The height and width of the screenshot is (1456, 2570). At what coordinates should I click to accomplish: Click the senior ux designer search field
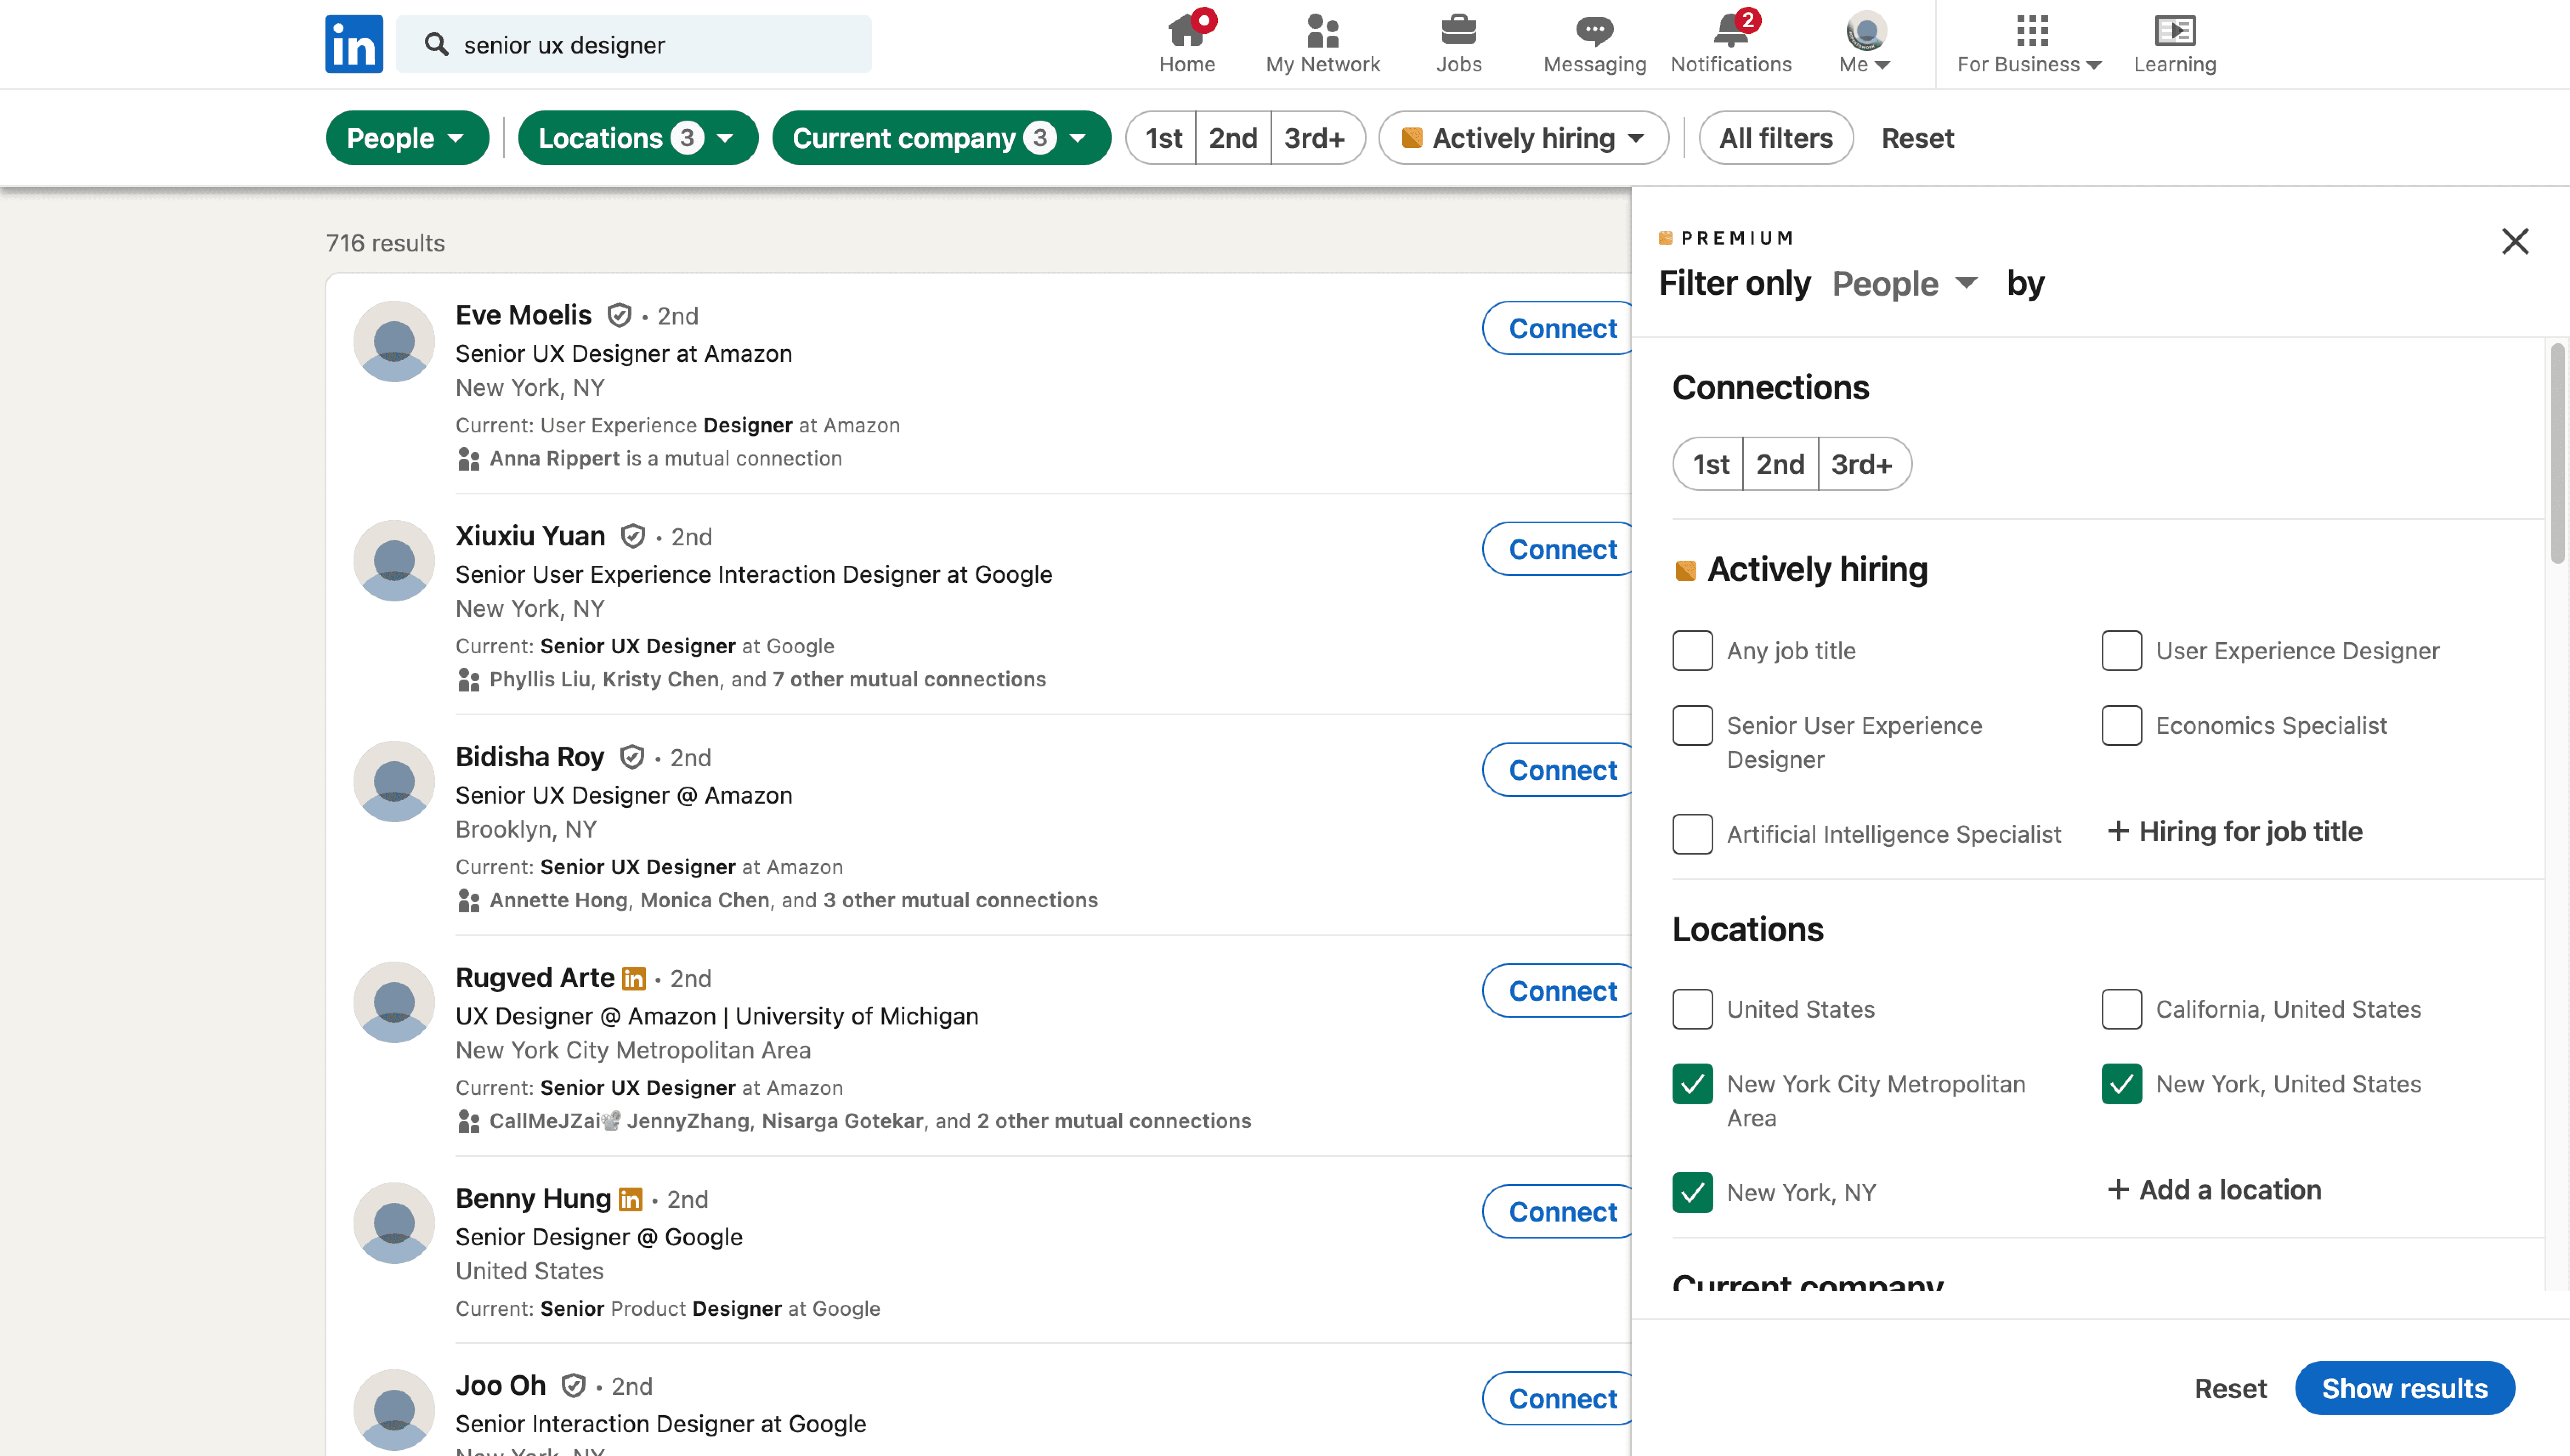(634, 44)
